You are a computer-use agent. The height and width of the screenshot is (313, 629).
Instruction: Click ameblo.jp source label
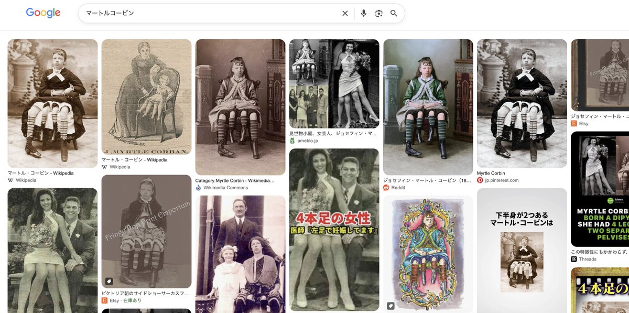click(308, 141)
